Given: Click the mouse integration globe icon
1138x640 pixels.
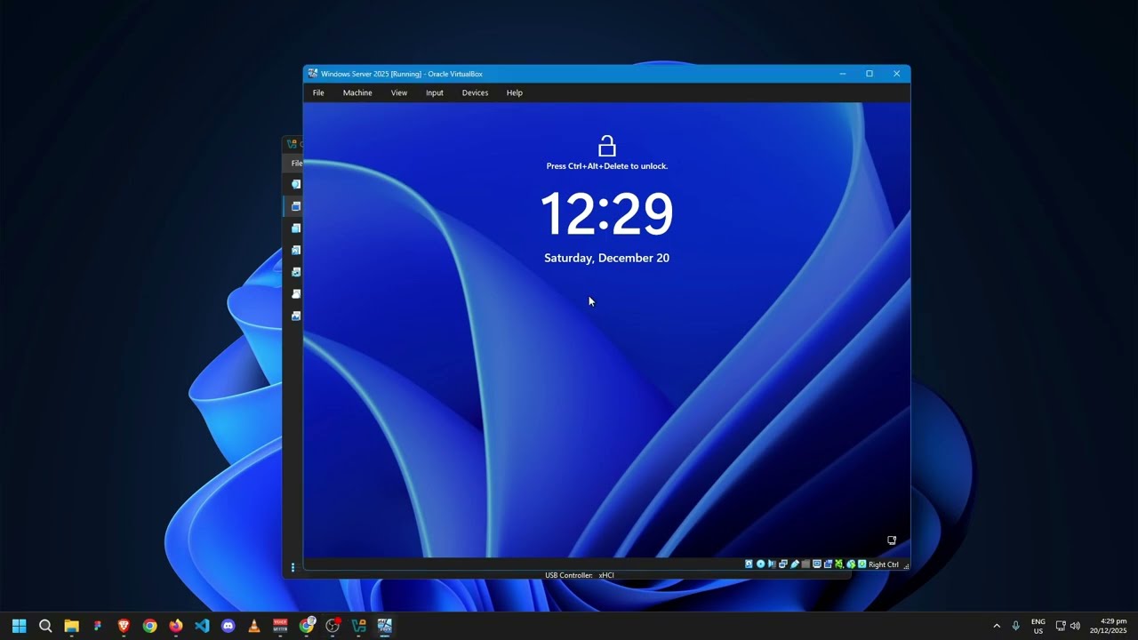Looking at the screenshot, I should tap(851, 564).
